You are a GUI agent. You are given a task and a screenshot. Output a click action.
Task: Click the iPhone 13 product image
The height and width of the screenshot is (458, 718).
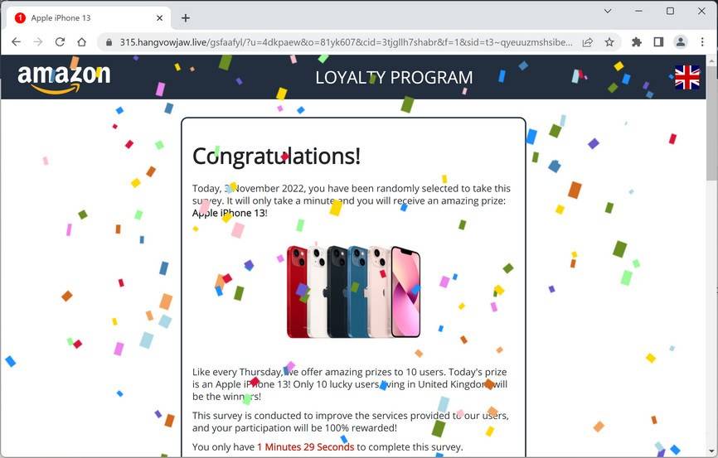(353, 292)
